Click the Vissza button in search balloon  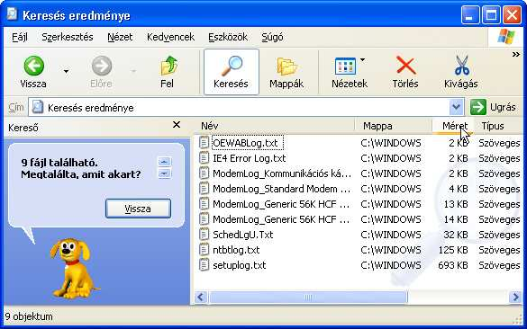138,209
